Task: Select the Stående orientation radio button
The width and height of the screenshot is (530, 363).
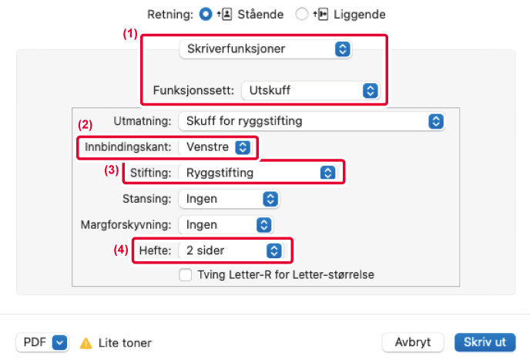Action: (206, 14)
